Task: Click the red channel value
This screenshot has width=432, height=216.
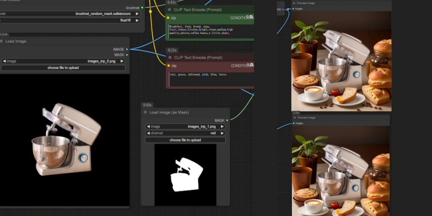Action: (x=213, y=133)
